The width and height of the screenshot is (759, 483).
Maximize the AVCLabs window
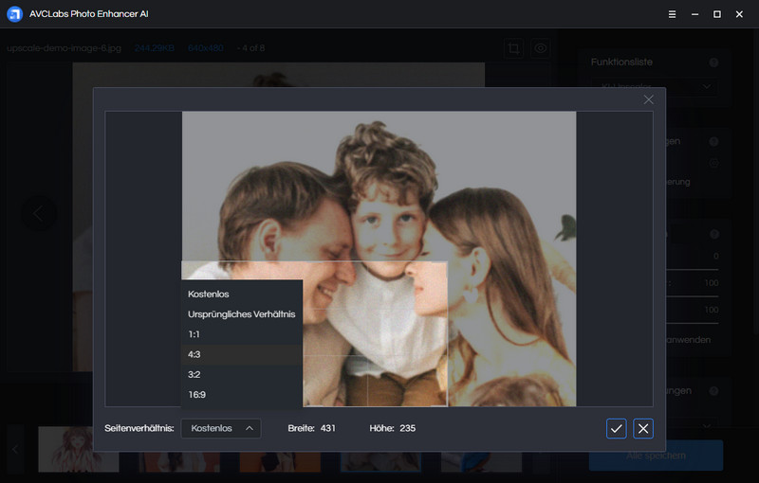tap(717, 14)
